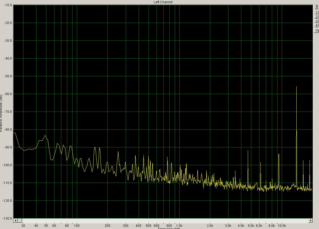Click the 400 Hz frequency label
319x229 pixels.
138,225
